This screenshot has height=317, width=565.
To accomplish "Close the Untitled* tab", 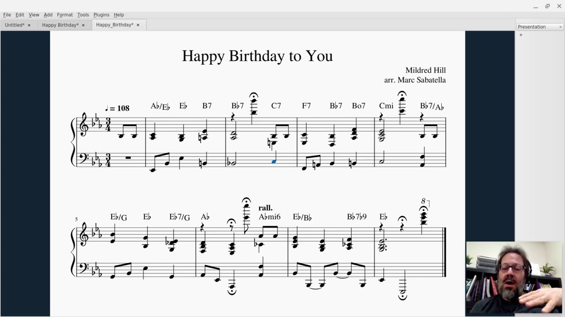I will tap(29, 25).
